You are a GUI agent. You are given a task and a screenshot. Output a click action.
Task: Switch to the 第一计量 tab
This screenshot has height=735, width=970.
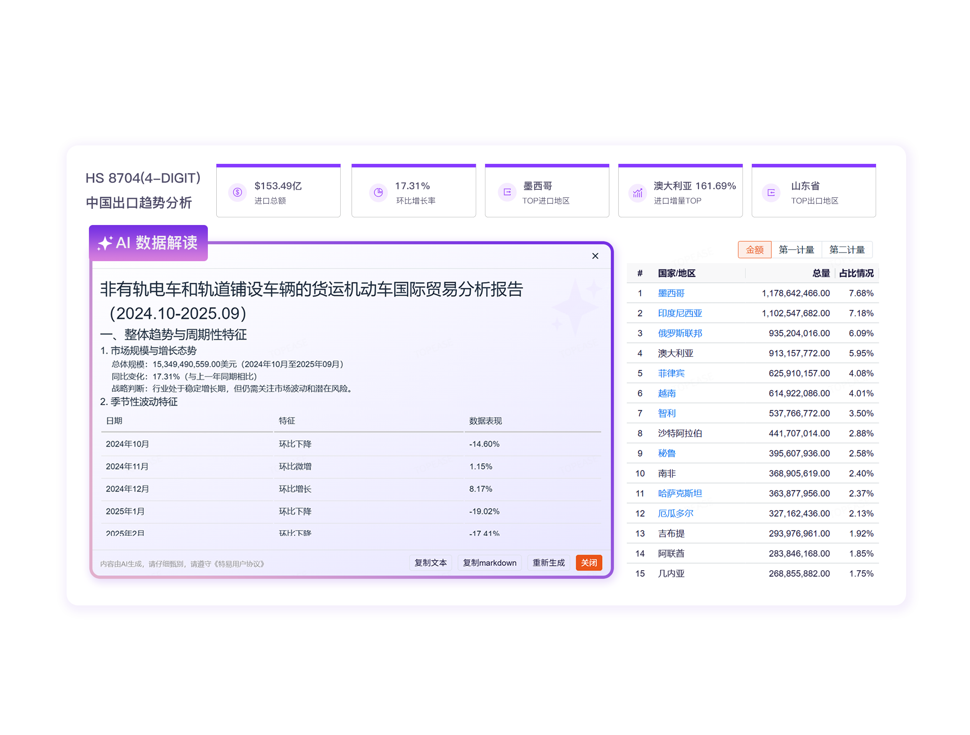coord(796,250)
